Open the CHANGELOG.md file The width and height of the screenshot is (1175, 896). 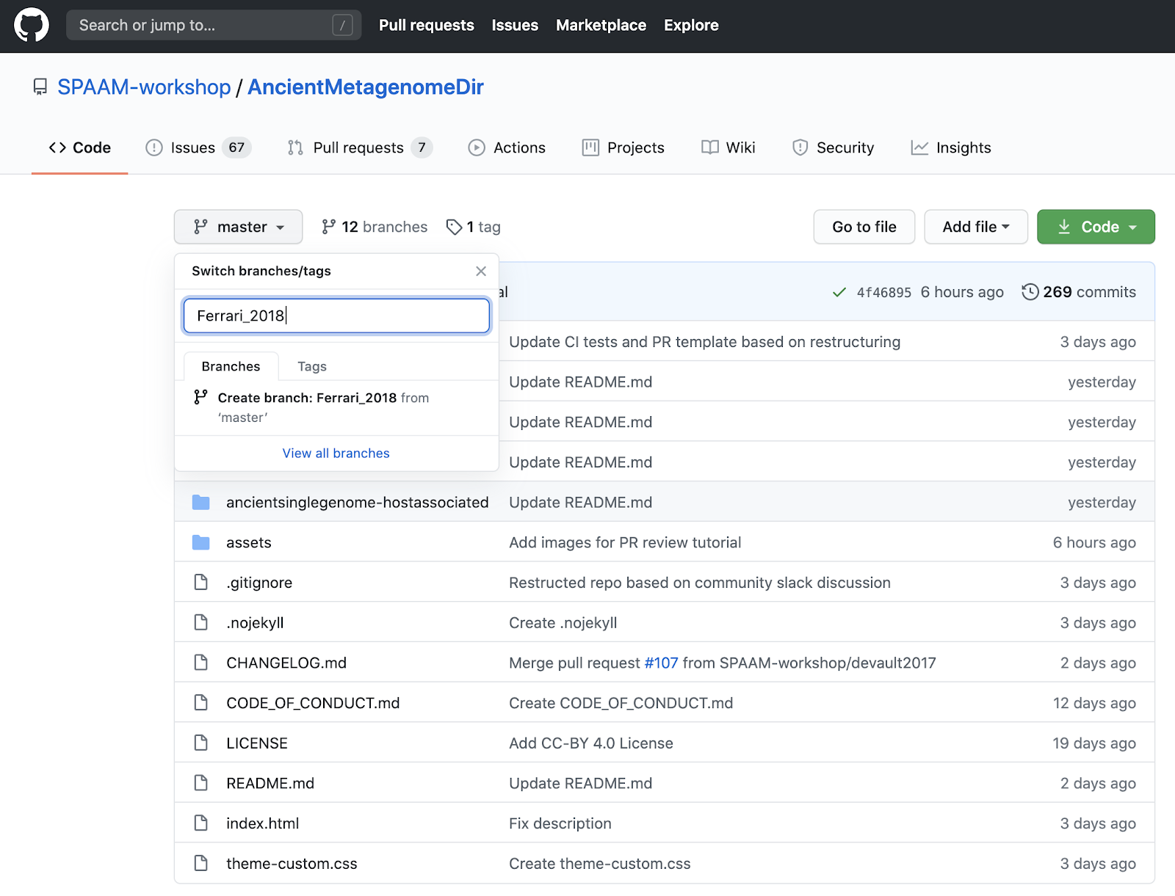[x=286, y=663]
